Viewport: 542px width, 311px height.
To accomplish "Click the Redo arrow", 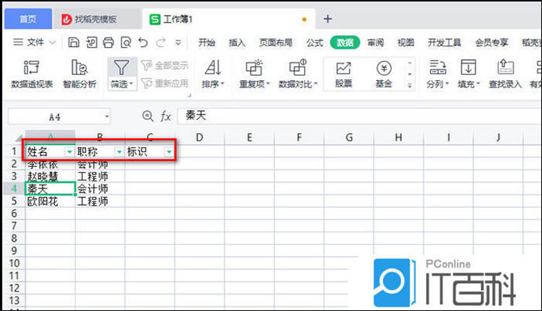I will pos(160,43).
